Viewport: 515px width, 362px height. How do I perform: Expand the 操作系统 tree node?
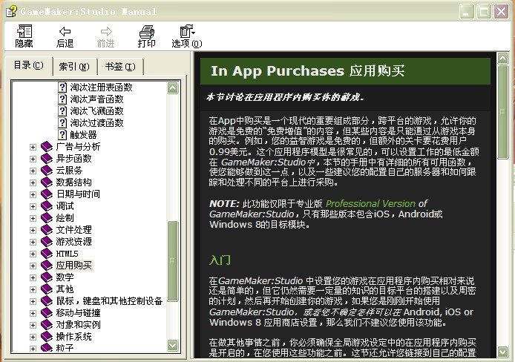[x=33, y=337]
